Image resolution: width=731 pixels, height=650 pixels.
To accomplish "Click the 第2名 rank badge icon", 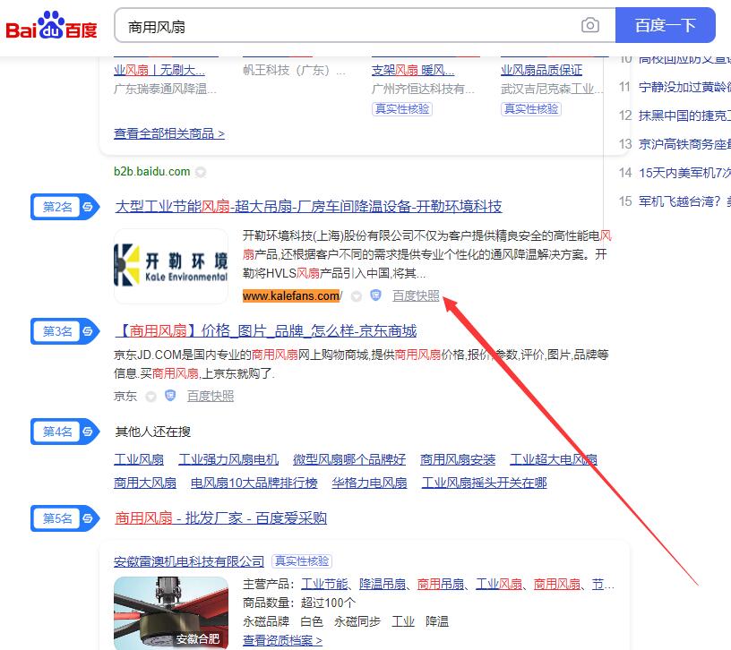I will pyautogui.click(x=64, y=207).
